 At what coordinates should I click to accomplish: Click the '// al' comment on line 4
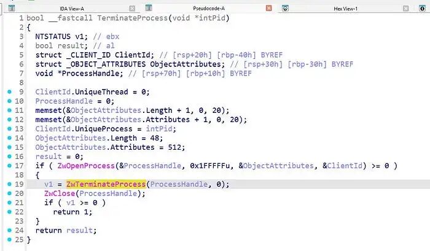coord(104,46)
